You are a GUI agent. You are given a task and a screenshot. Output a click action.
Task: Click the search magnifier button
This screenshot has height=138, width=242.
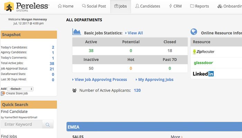click(x=48, y=125)
